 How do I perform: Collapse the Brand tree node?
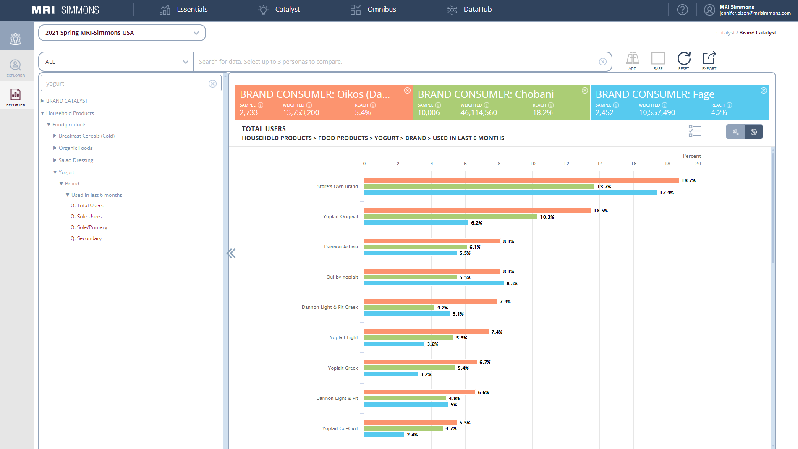pos(61,184)
